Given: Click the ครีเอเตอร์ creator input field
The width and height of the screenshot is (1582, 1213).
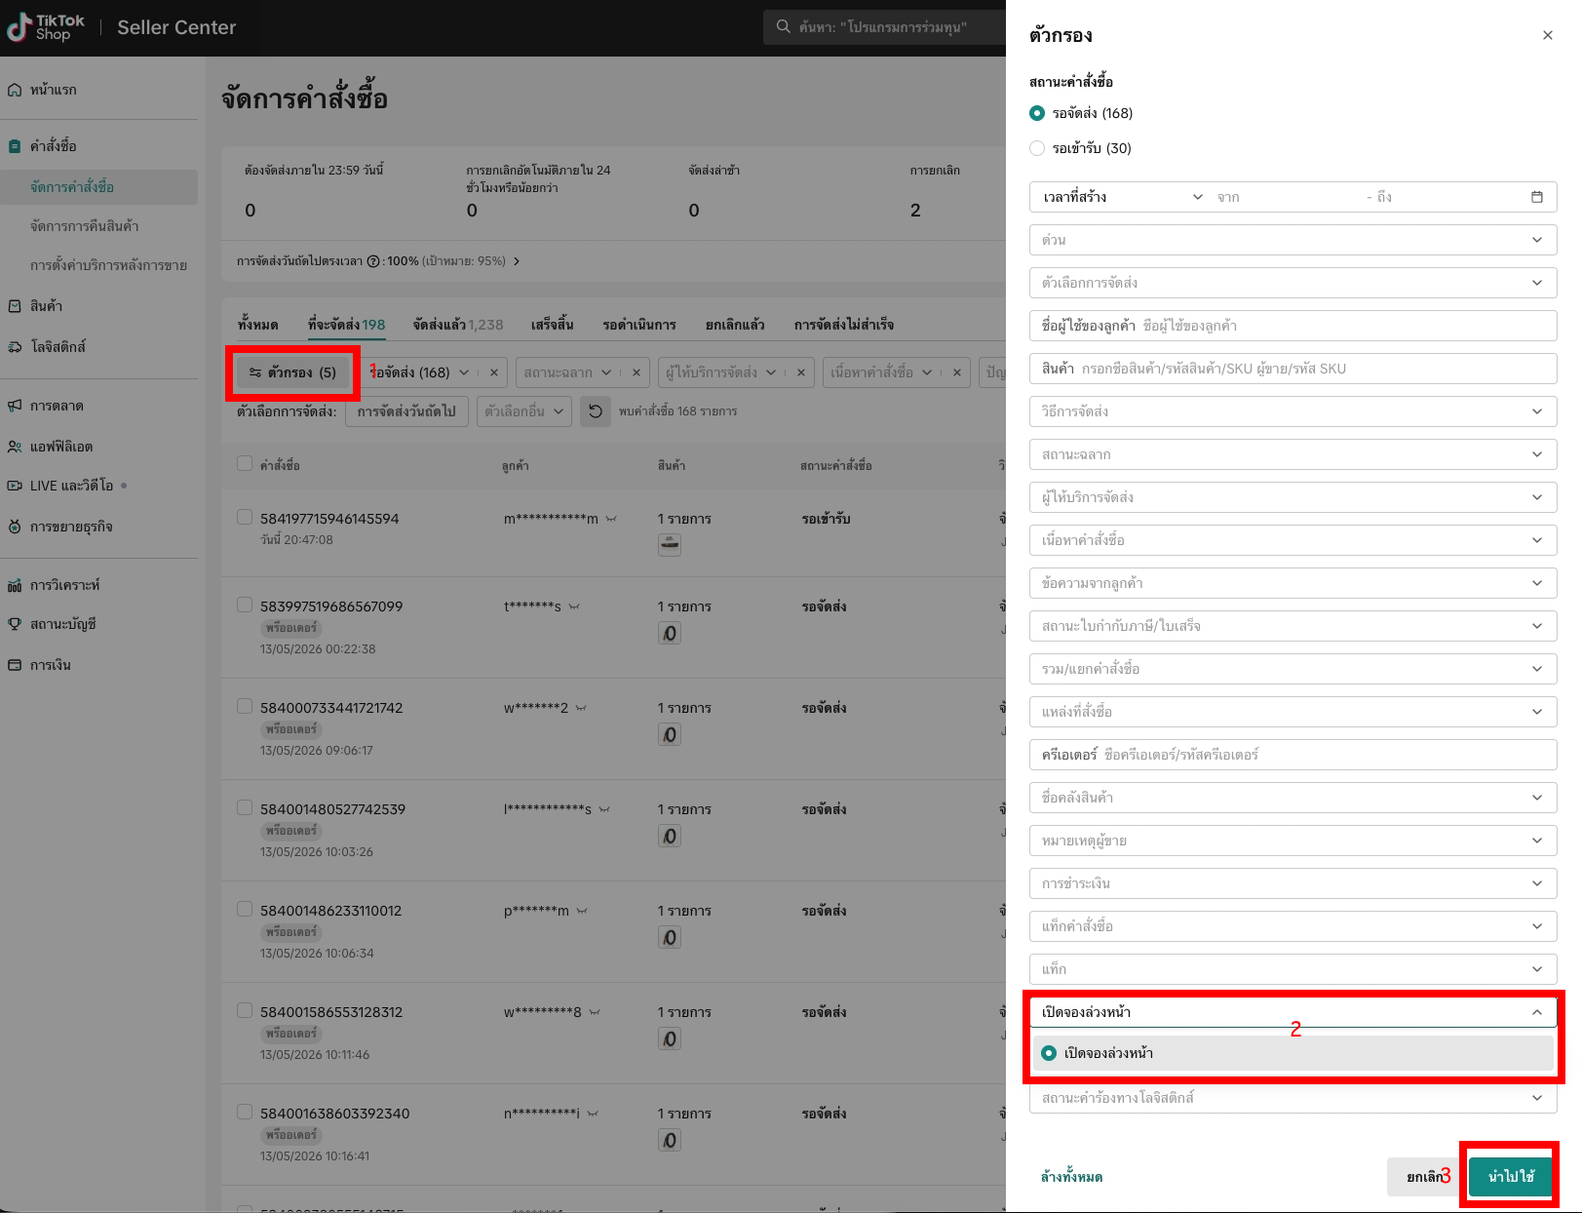Looking at the screenshot, I should click(1293, 755).
